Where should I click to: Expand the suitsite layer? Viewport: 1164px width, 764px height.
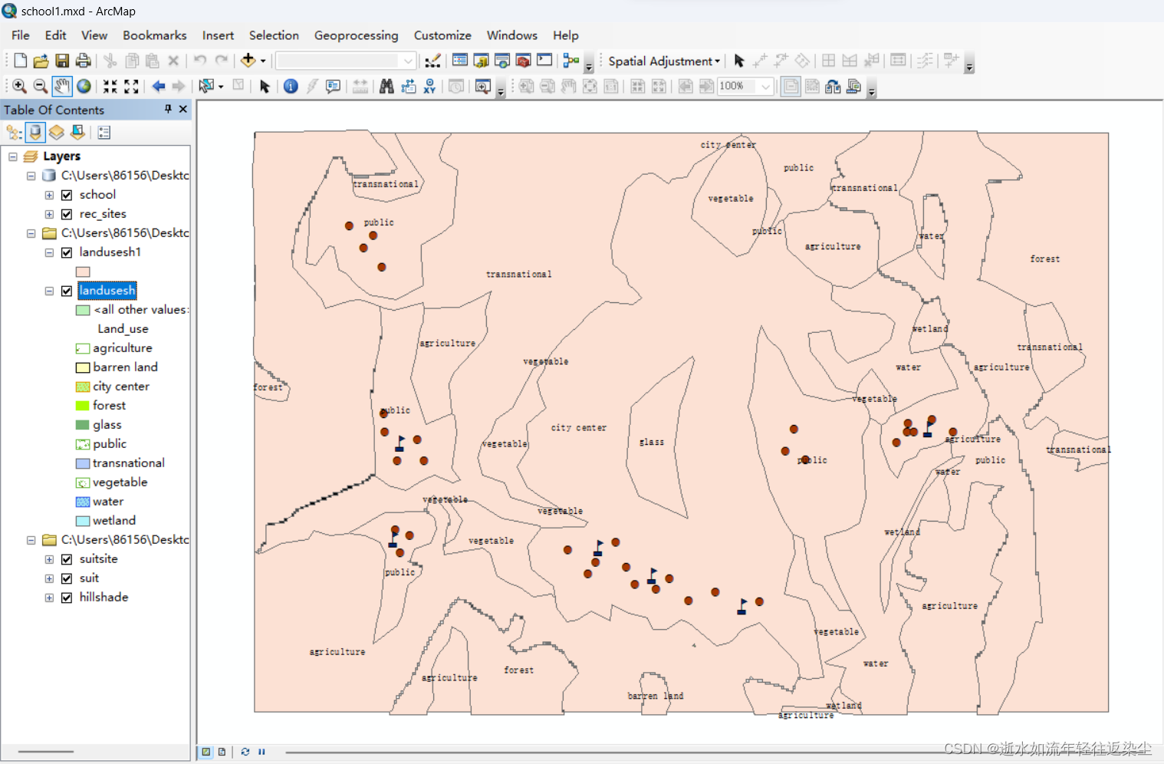pyautogui.click(x=49, y=559)
